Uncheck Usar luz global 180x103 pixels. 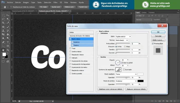coord(122,62)
